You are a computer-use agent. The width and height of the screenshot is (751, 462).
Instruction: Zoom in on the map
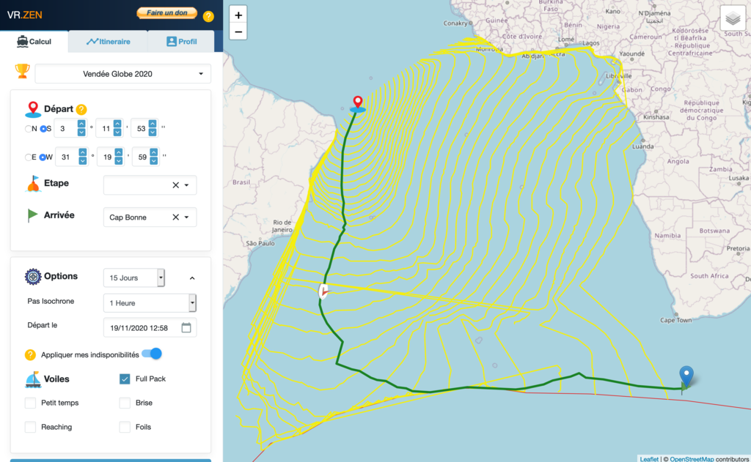pos(238,15)
